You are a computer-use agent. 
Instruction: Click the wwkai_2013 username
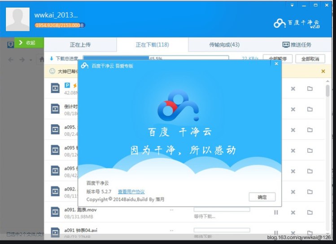pyautogui.click(x=56, y=15)
